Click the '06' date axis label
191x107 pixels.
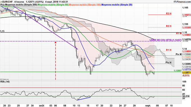tap(55, 106)
